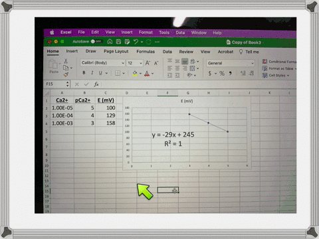This screenshot has height=239, width=319.
Task: Open more quick access options ellipsis
Action: [157, 42]
